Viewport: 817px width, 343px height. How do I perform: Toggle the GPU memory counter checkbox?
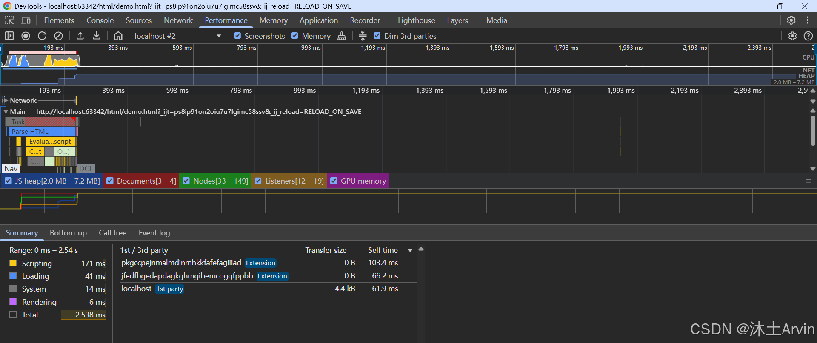pyautogui.click(x=334, y=181)
